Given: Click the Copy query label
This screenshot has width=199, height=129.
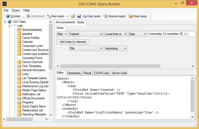Looking at the screenshot, I should (94, 16).
